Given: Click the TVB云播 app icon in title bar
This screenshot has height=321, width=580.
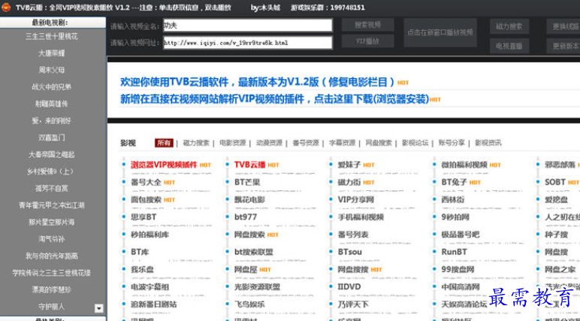Looking at the screenshot, I should [x=6, y=7].
